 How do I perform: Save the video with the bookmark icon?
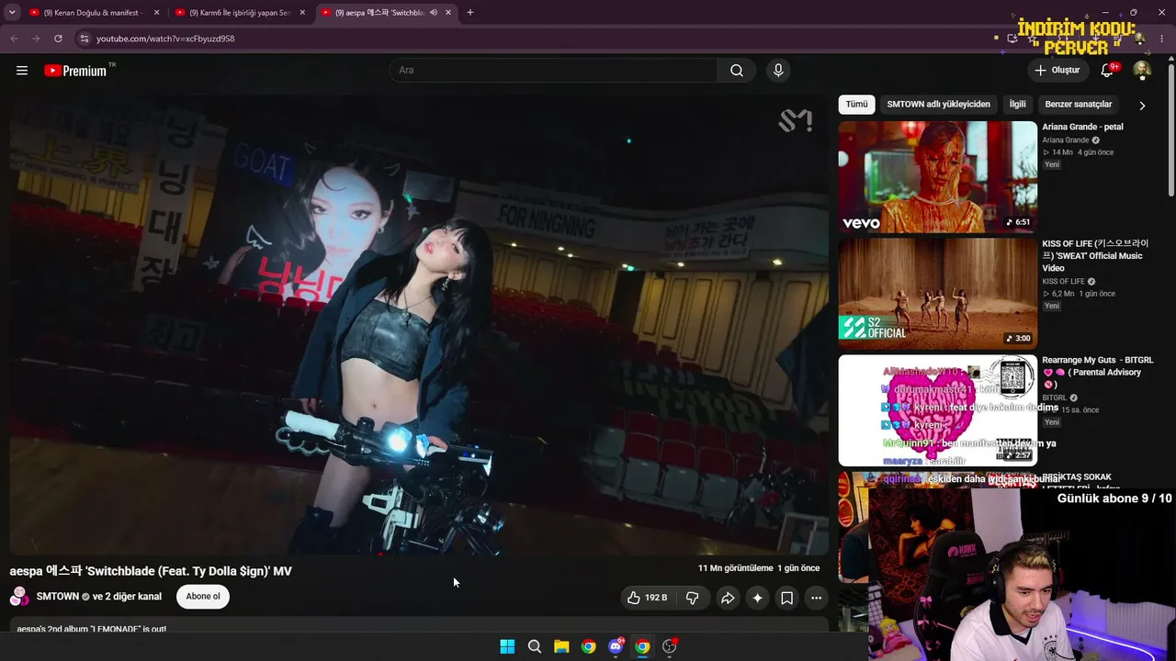coord(787,598)
